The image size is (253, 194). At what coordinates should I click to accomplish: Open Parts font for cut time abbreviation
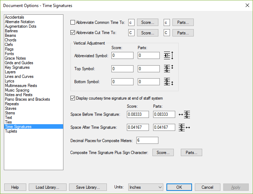point(183,33)
